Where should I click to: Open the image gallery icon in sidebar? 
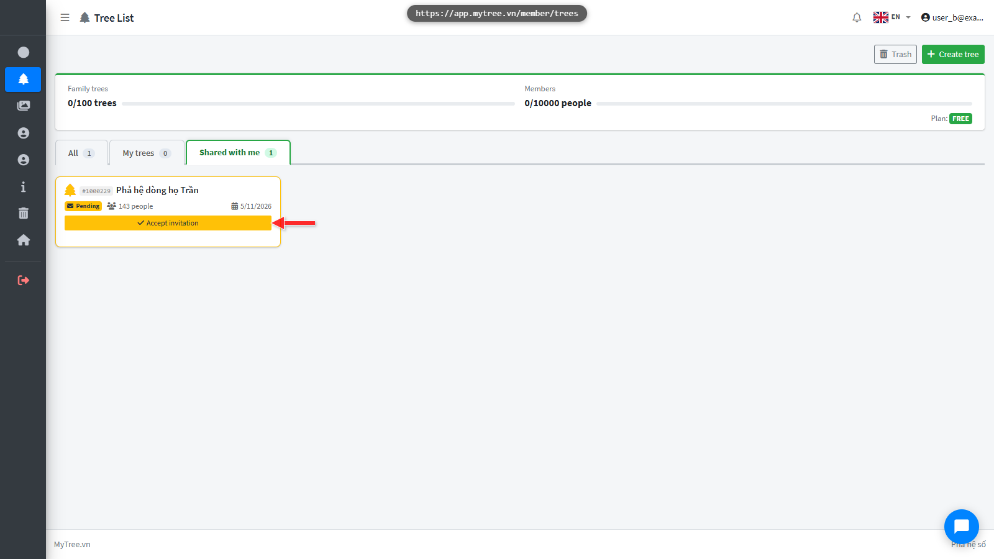pyautogui.click(x=24, y=106)
